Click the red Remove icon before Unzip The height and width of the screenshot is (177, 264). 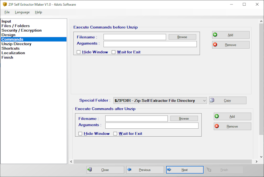215,45
